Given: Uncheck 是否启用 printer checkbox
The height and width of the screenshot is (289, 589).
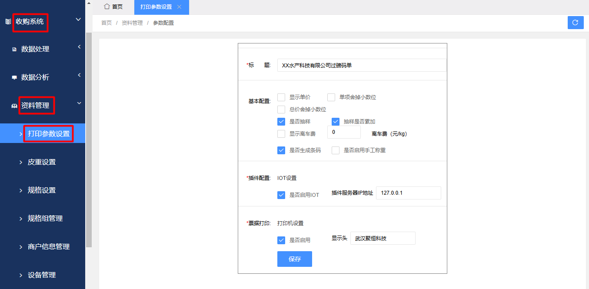Looking at the screenshot, I should [x=281, y=240].
